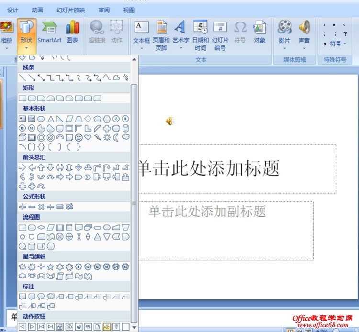359x332 pixels.
Task: Expand the Text Box (文本框) dropdown arrow
Action: tap(142, 48)
